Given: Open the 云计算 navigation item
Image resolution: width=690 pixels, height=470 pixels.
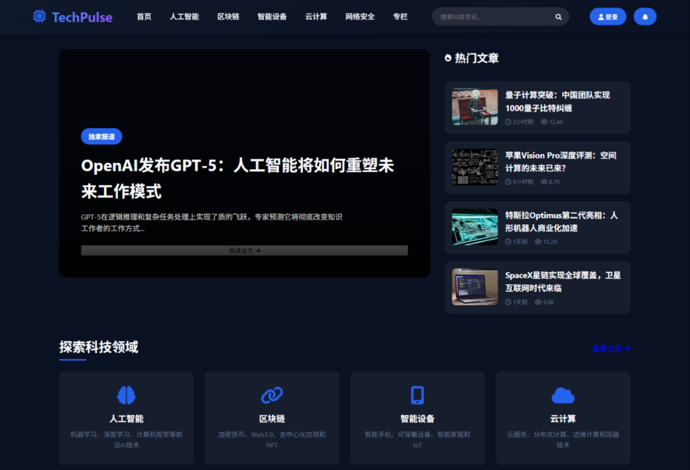Looking at the screenshot, I should pos(316,17).
